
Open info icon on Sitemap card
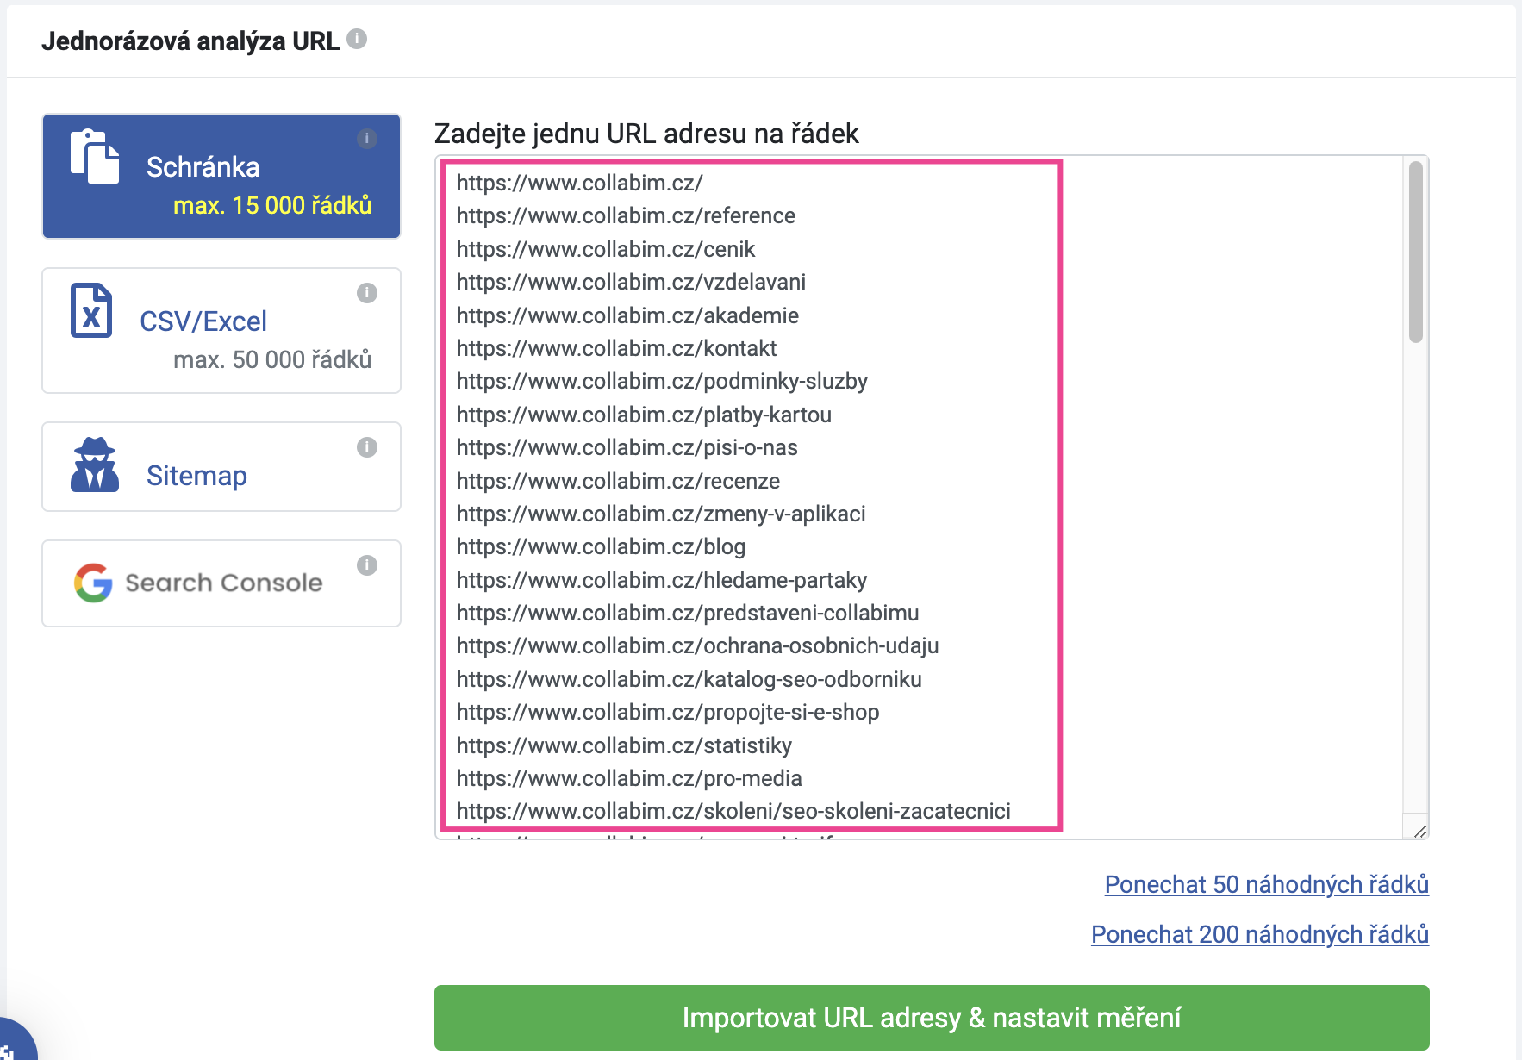(x=367, y=447)
